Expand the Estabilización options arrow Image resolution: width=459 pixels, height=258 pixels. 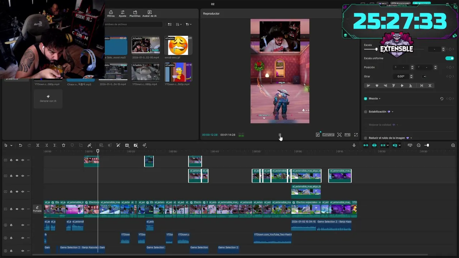[x=392, y=112]
